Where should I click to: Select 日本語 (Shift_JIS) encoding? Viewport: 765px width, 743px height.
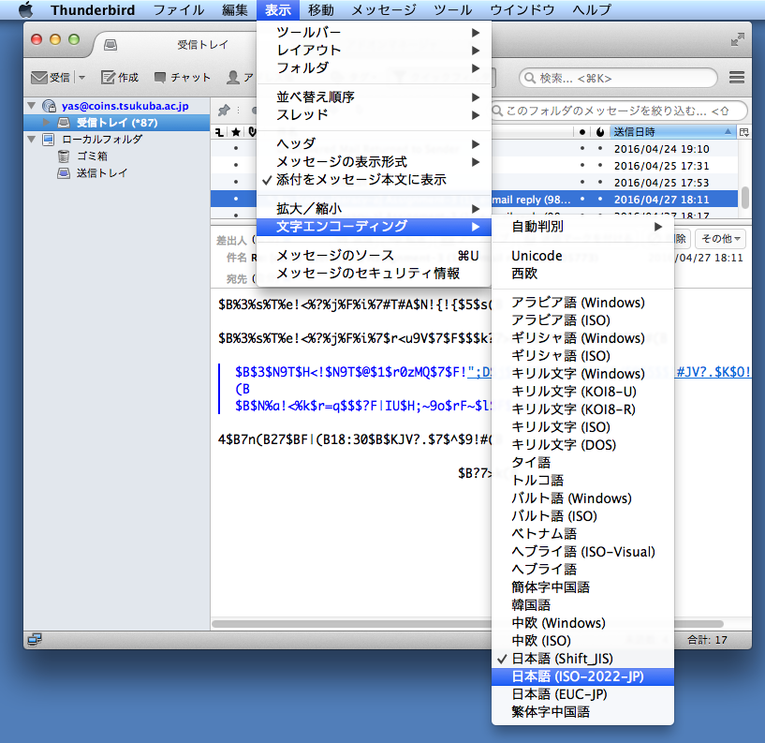tap(582, 659)
